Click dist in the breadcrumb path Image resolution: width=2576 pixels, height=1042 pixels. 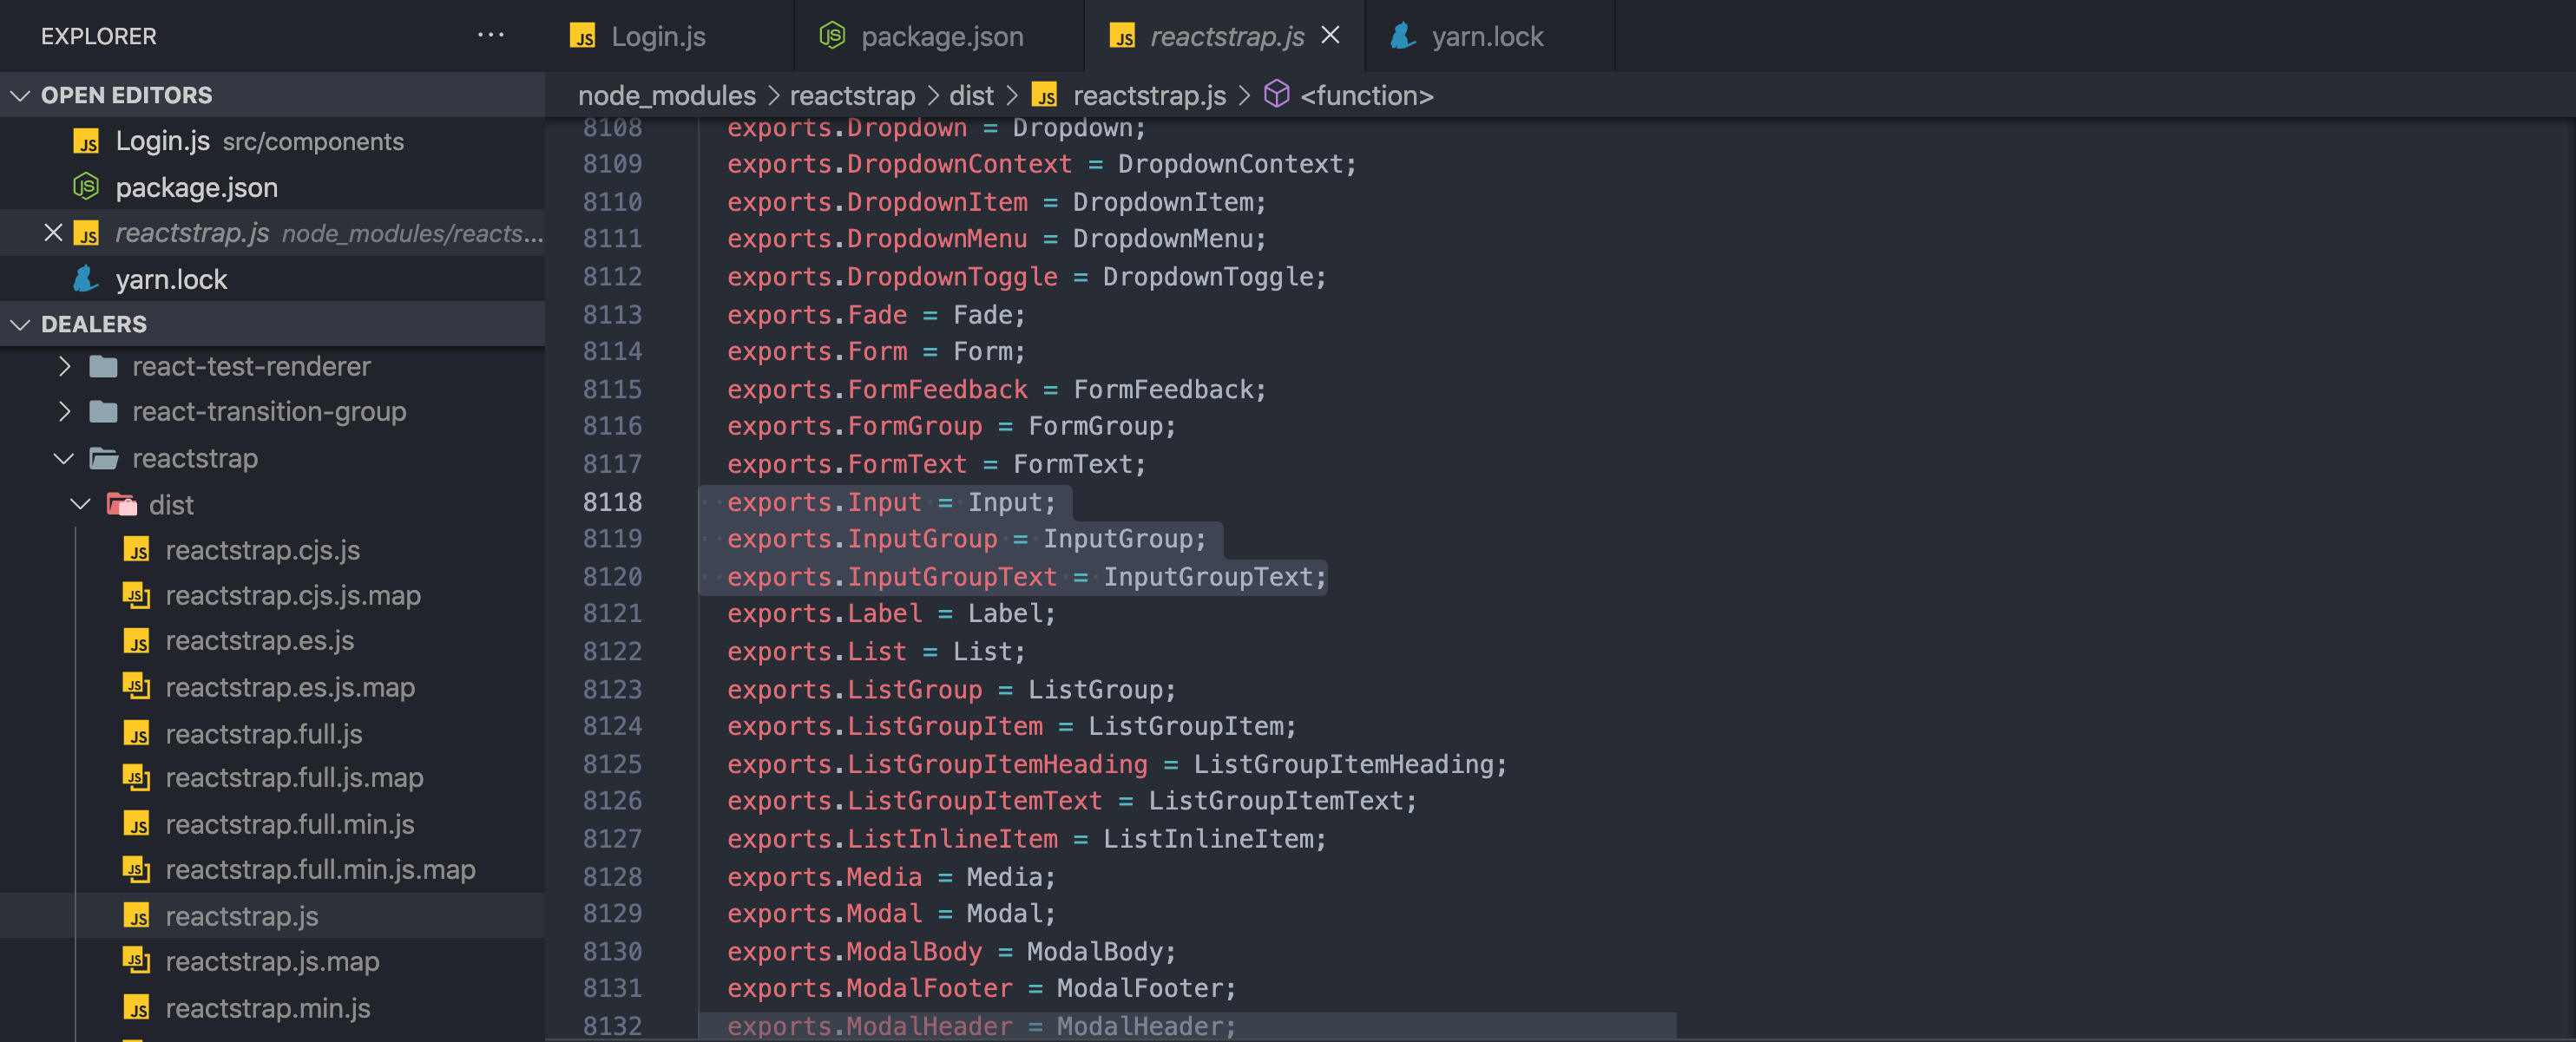pyautogui.click(x=971, y=95)
